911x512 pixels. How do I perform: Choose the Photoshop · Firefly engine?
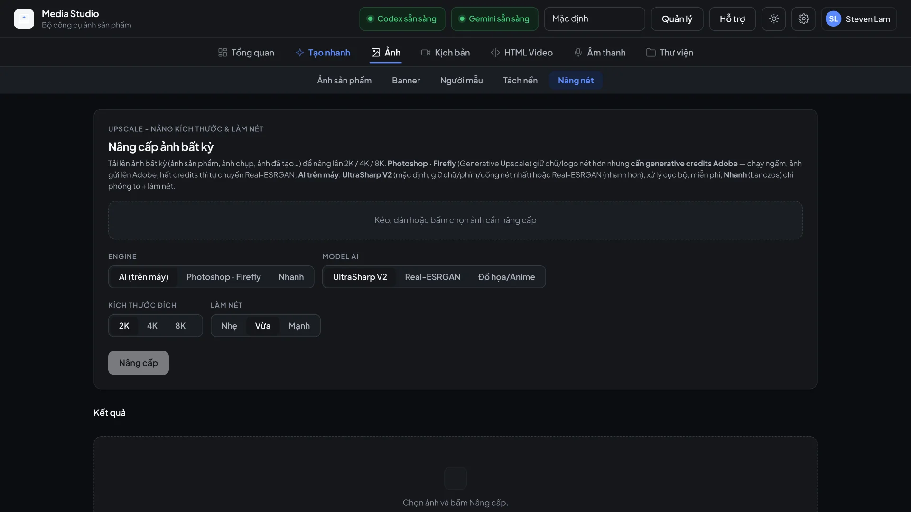coord(223,277)
